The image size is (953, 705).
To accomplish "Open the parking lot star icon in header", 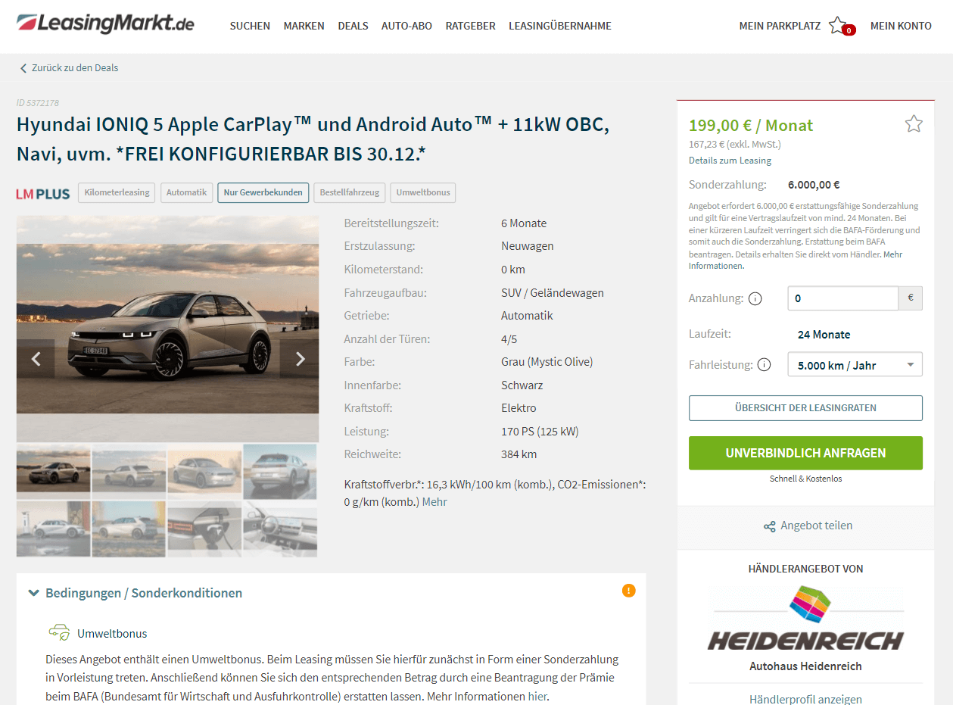I will coord(838,26).
